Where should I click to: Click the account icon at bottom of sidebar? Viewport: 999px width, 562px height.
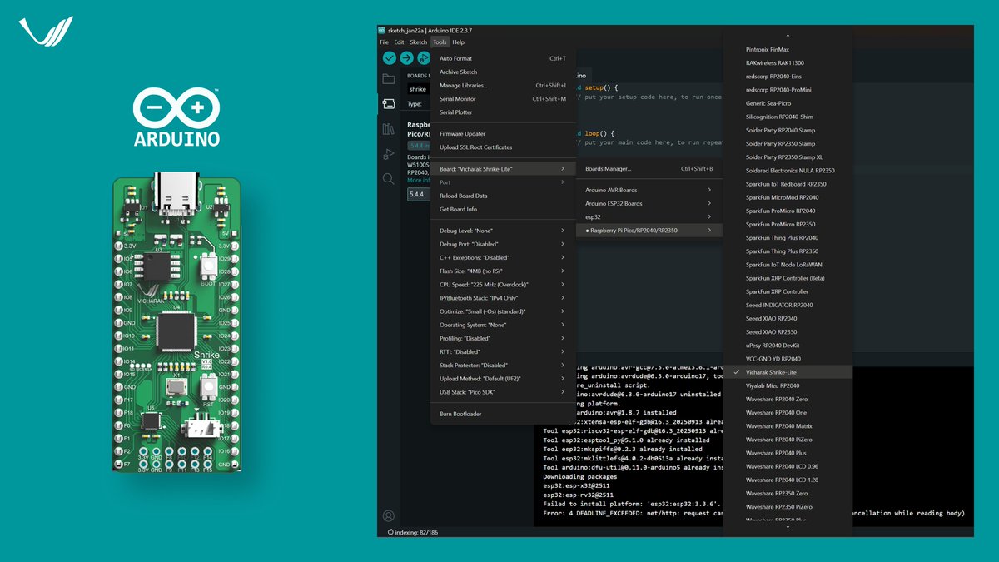point(388,515)
